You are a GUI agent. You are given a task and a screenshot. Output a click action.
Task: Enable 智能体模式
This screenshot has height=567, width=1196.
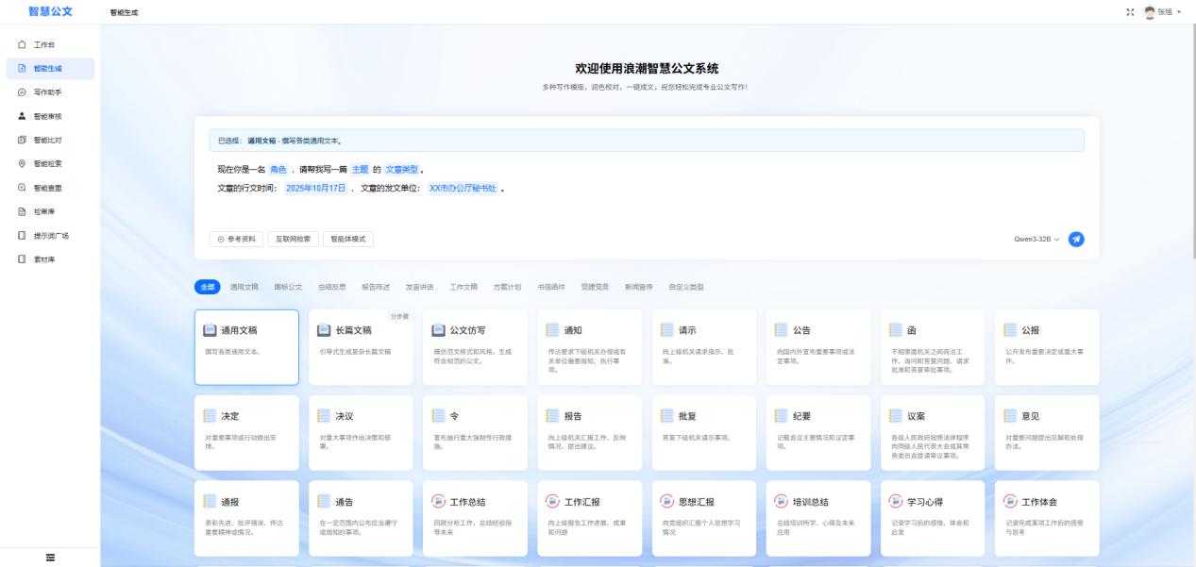pos(348,239)
